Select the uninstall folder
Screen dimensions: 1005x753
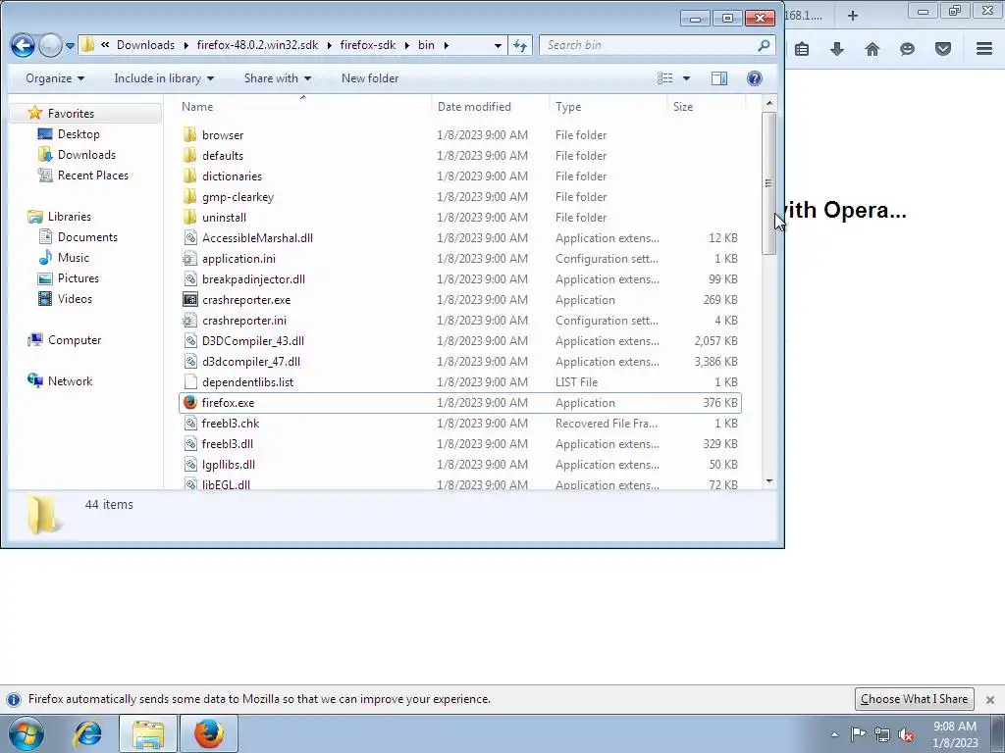pos(224,217)
